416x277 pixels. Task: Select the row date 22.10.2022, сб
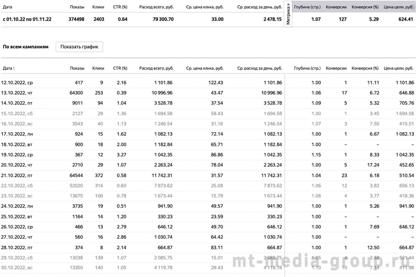point(17,186)
